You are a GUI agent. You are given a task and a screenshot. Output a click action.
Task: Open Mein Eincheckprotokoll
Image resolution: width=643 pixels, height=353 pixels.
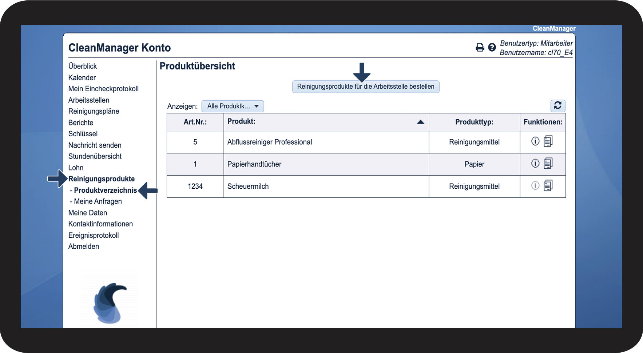click(103, 89)
